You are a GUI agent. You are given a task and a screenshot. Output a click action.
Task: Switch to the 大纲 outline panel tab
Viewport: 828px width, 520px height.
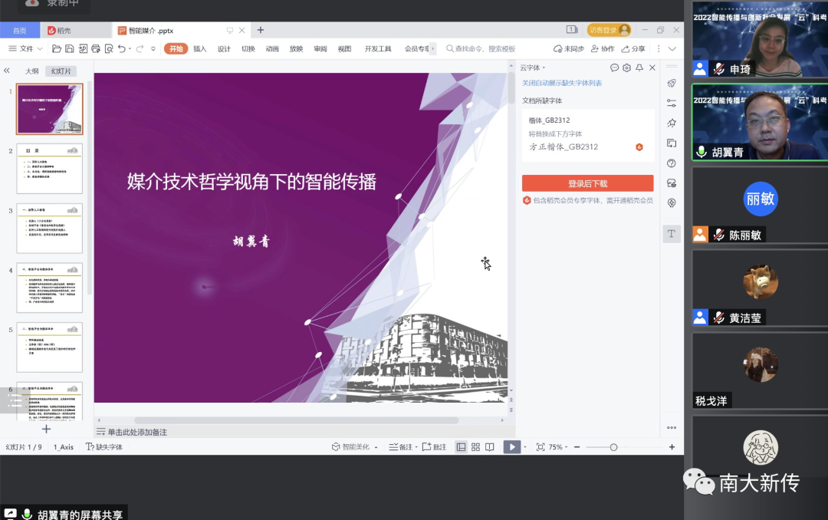[32, 70]
